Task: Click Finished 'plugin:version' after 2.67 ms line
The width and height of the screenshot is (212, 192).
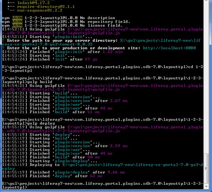Action: pyautogui.click(x=65, y=101)
